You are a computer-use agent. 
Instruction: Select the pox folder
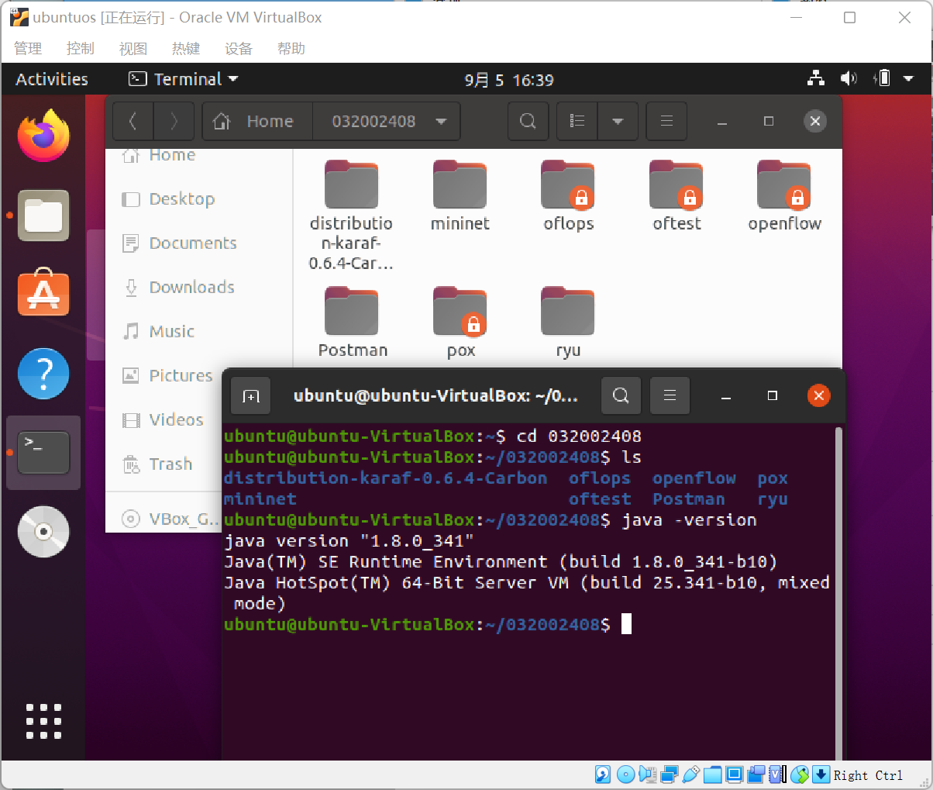point(460,323)
